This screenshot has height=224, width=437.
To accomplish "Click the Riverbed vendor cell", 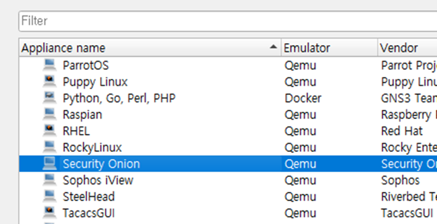I will 409,197.
